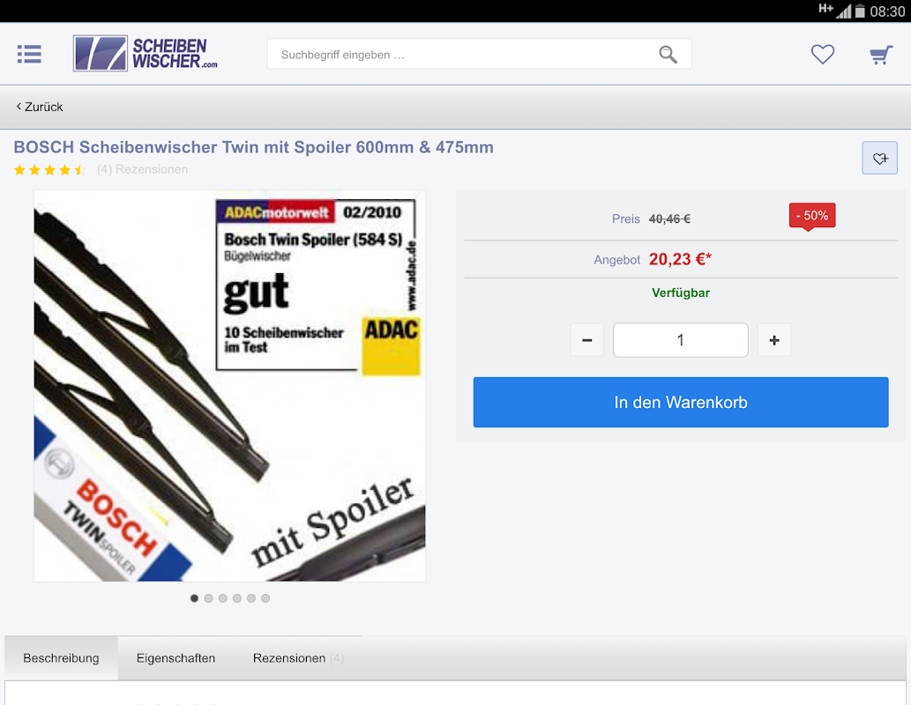The image size is (911, 705).
Task: Open the shopping cart icon
Action: (881, 55)
